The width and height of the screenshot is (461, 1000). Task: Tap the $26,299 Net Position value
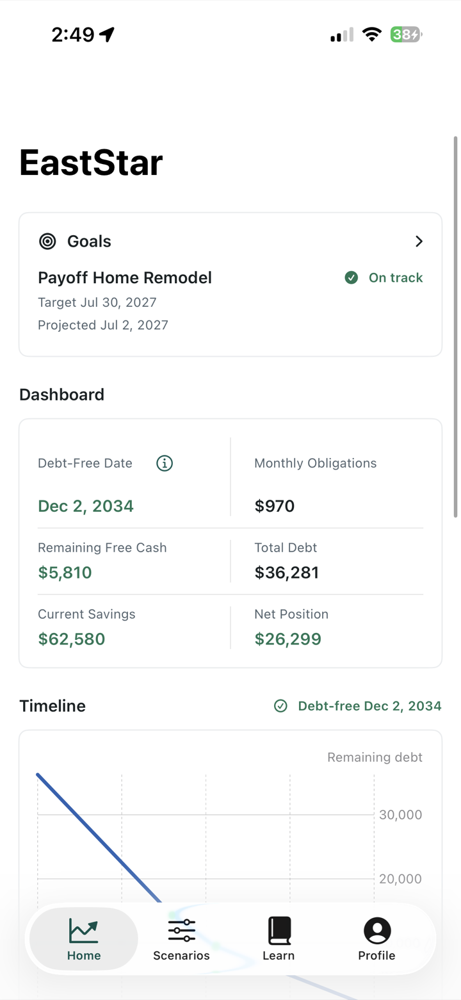click(x=288, y=639)
